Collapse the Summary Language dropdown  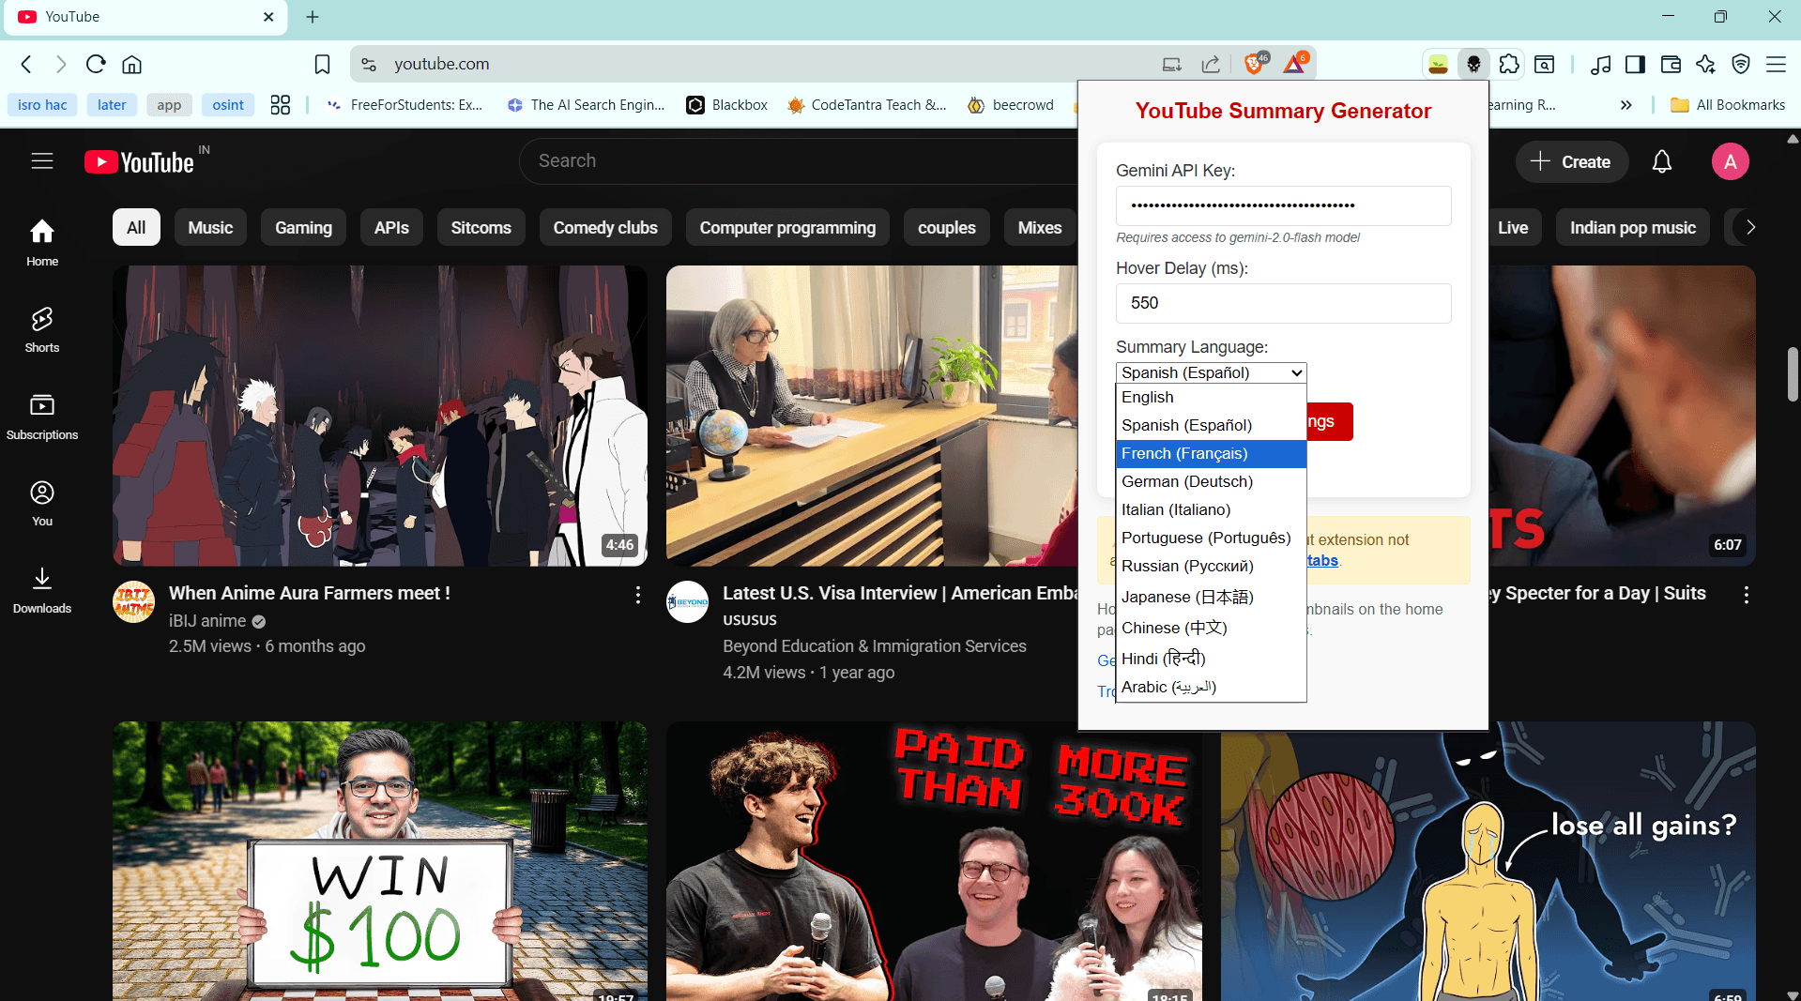1211,372
